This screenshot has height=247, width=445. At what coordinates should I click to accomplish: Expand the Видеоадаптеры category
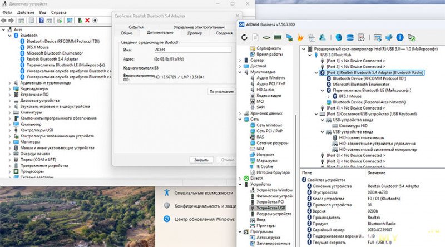point(9,89)
